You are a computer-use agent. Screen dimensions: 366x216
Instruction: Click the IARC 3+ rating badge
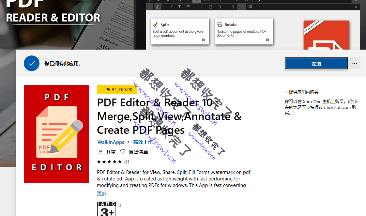[x=107, y=209]
